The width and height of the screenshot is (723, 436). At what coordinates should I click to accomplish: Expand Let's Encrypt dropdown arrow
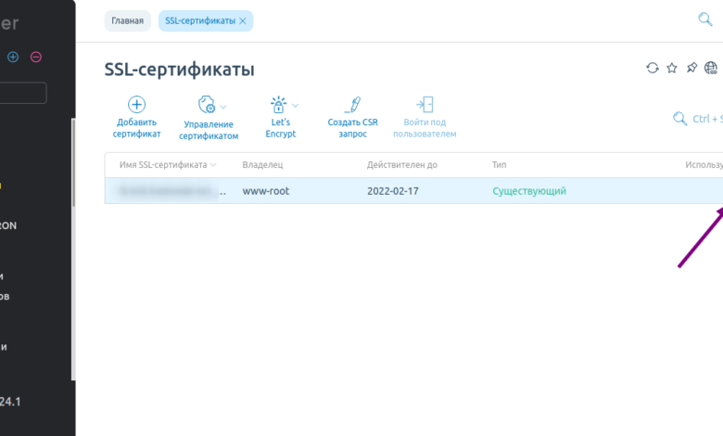[296, 106]
